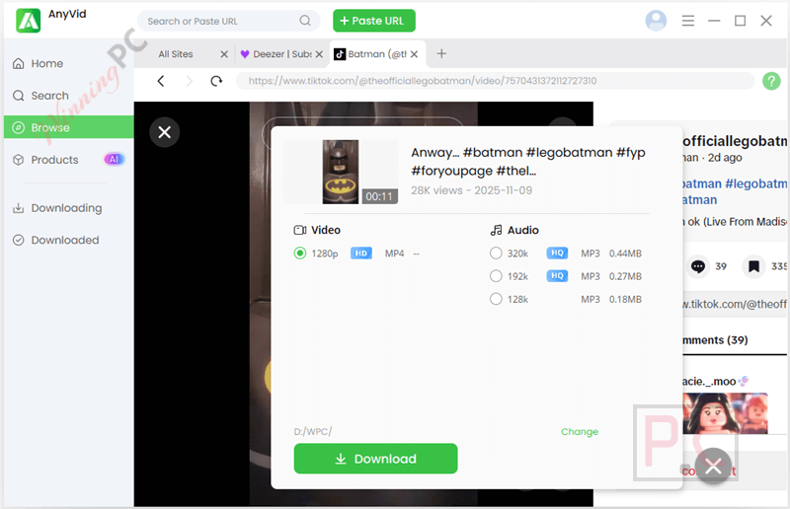790x509 pixels.
Task: Click the D:/WPC/ save path
Action: (312, 431)
